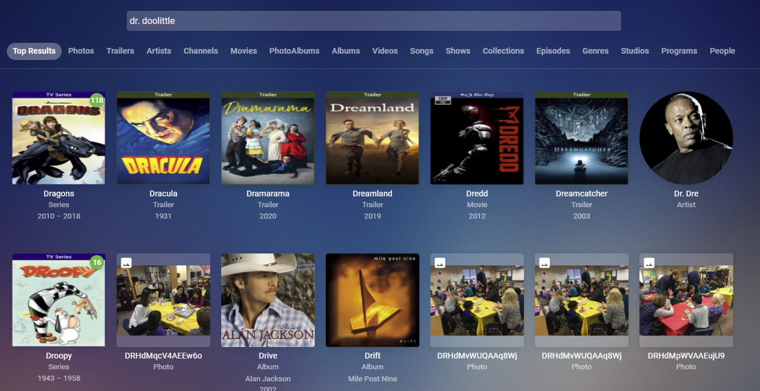Click the 2012 year under Dredd
Image resolution: width=760 pixels, height=391 pixels.
point(477,216)
